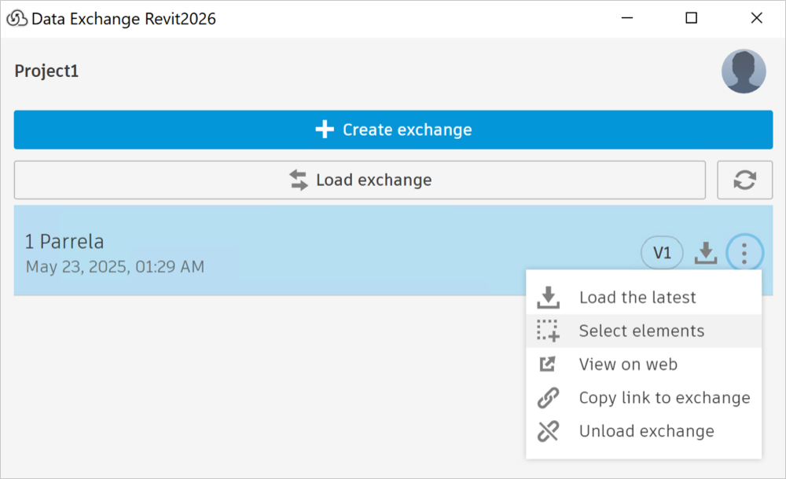Viewport: 786px width, 479px height.
Task: Click the Unload exchange broken-link icon
Action: [548, 431]
